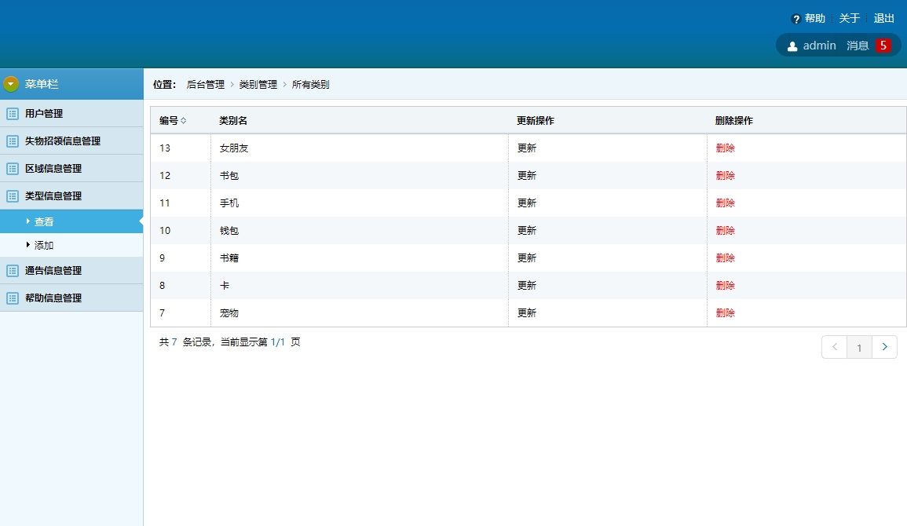Viewport: 907px width, 526px height.
Task: Click the icon beside 帮助信息管理
Action: [10, 298]
